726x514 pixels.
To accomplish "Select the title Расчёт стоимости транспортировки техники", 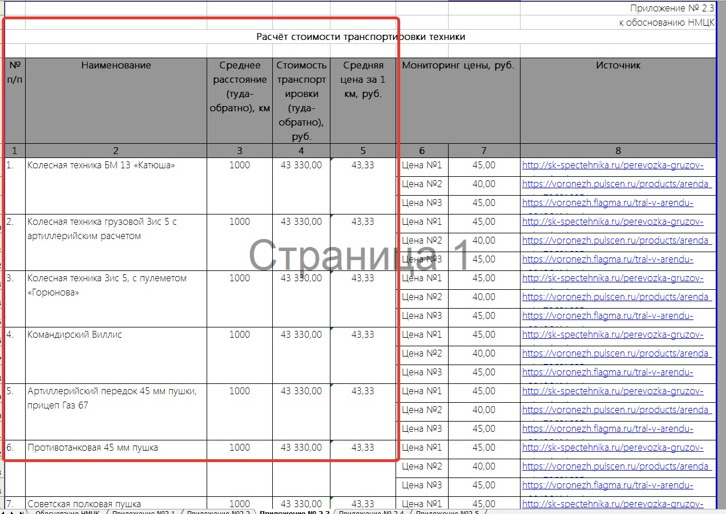I will click(360, 37).
